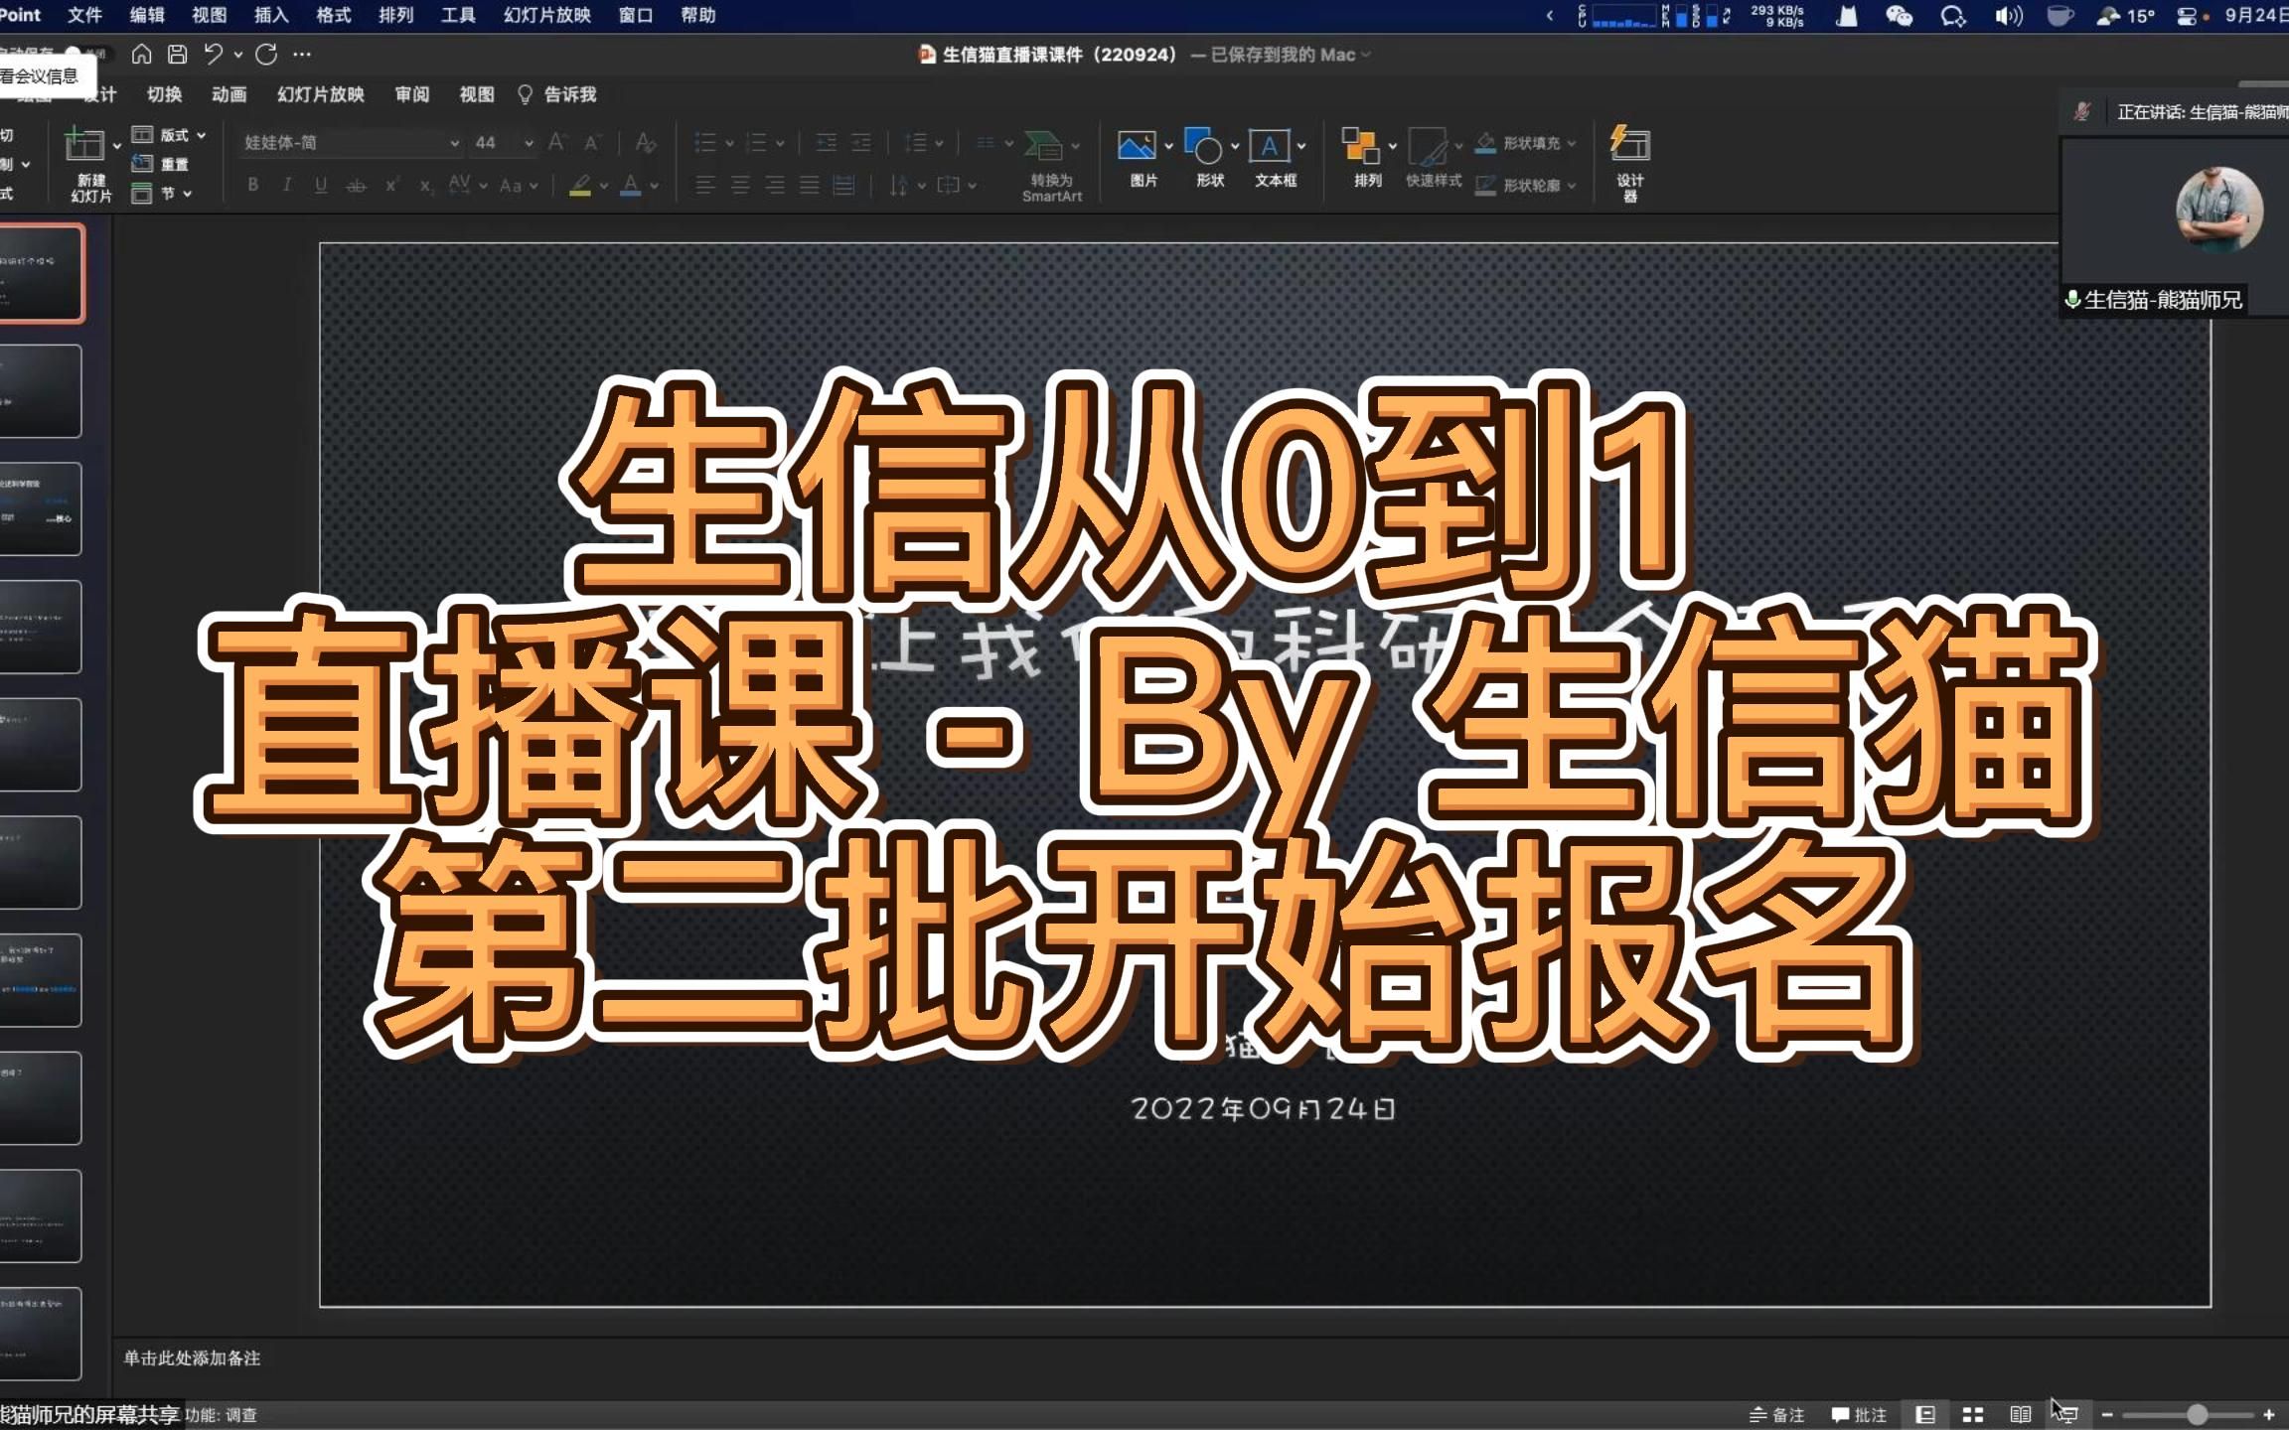Decrease font size
Screen dimensions: 2289x1430
(592, 143)
